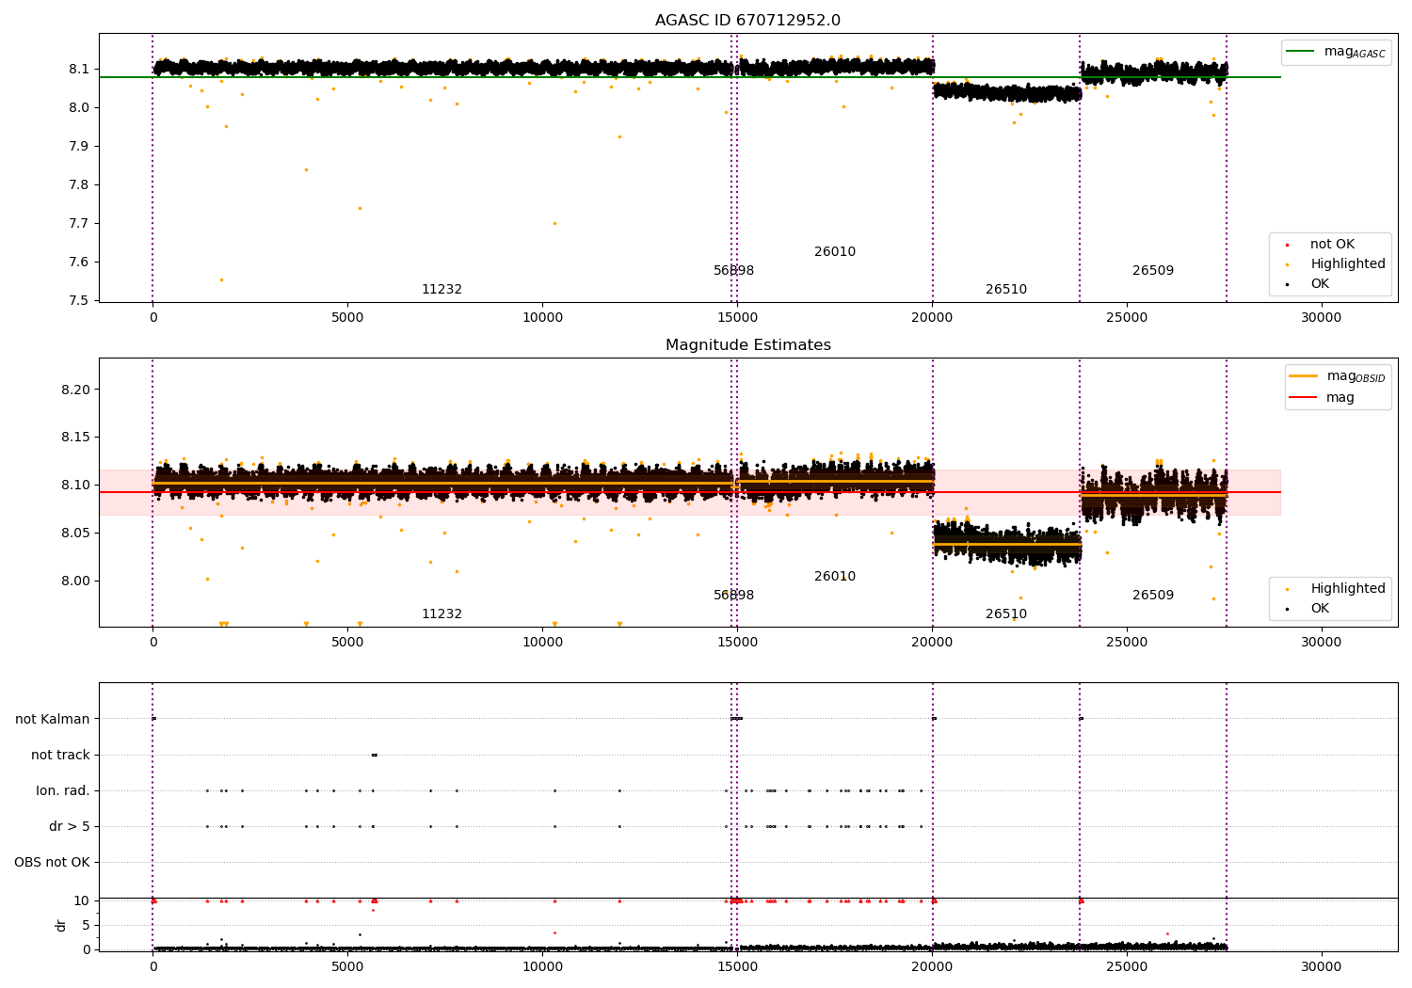Image resolution: width=1412 pixels, height=988 pixels.
Task: Click the 25000 x-tick under the bottom plot
Action: [1127, 967]
